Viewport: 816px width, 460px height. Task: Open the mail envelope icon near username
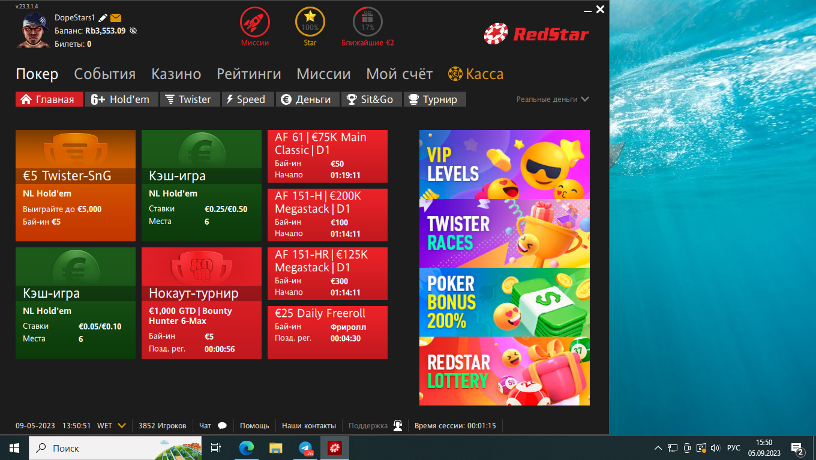116,18
